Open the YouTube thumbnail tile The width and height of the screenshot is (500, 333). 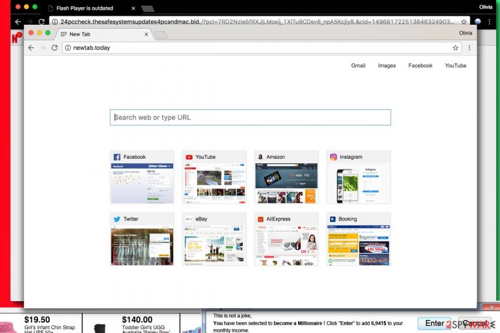click(x=214, y=177)
